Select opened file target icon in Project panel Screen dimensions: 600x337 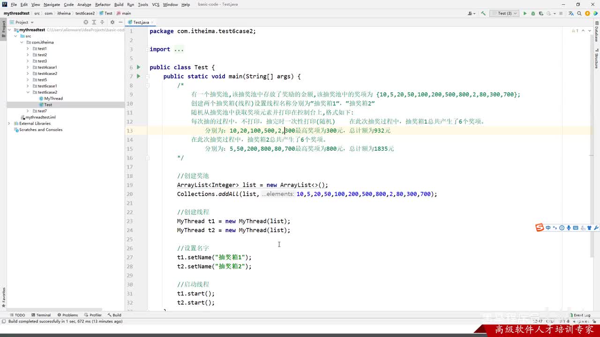tap(86, 22)
